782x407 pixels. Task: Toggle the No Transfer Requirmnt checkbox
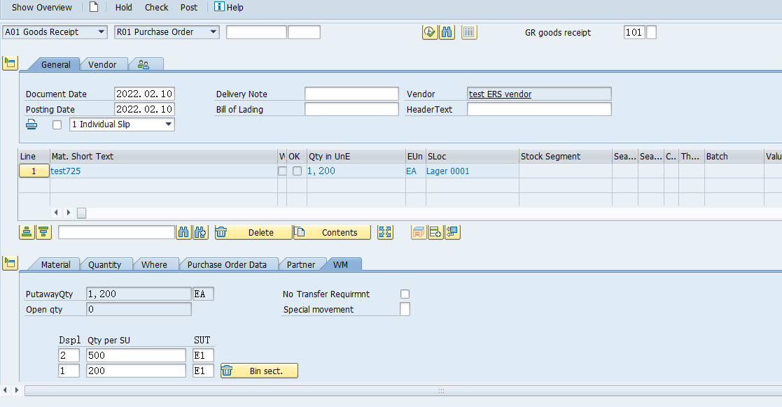(405, 294)
